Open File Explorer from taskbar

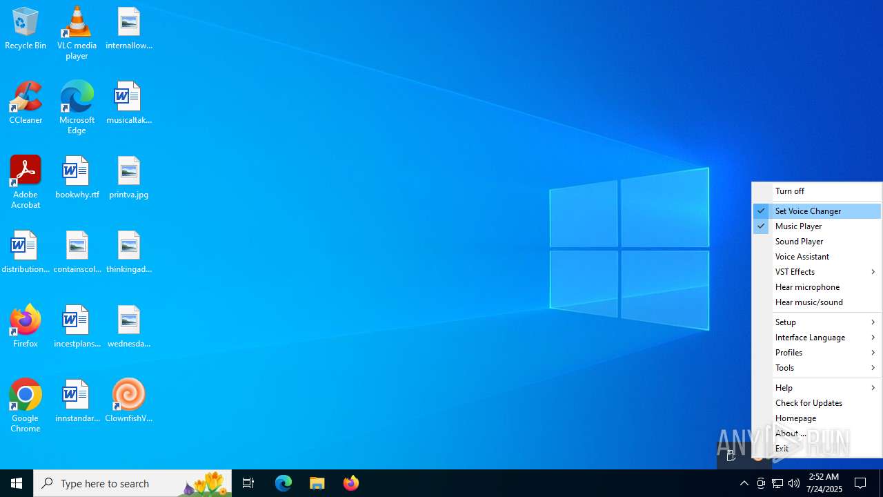317,483
